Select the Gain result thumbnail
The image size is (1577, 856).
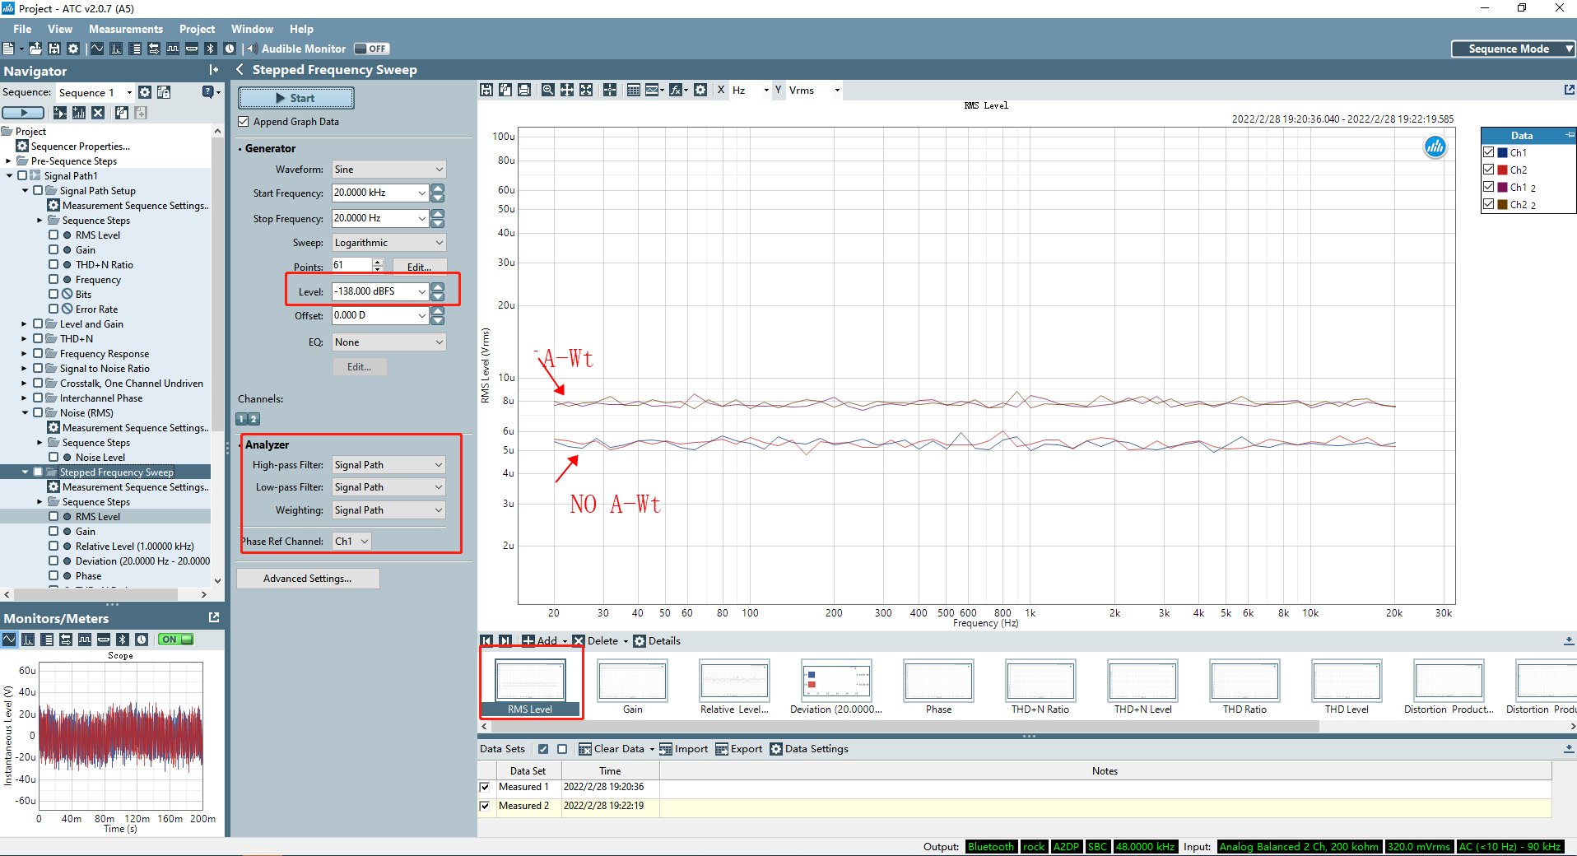click(632, 687)
